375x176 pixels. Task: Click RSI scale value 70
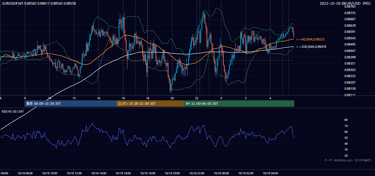point(346,126)
